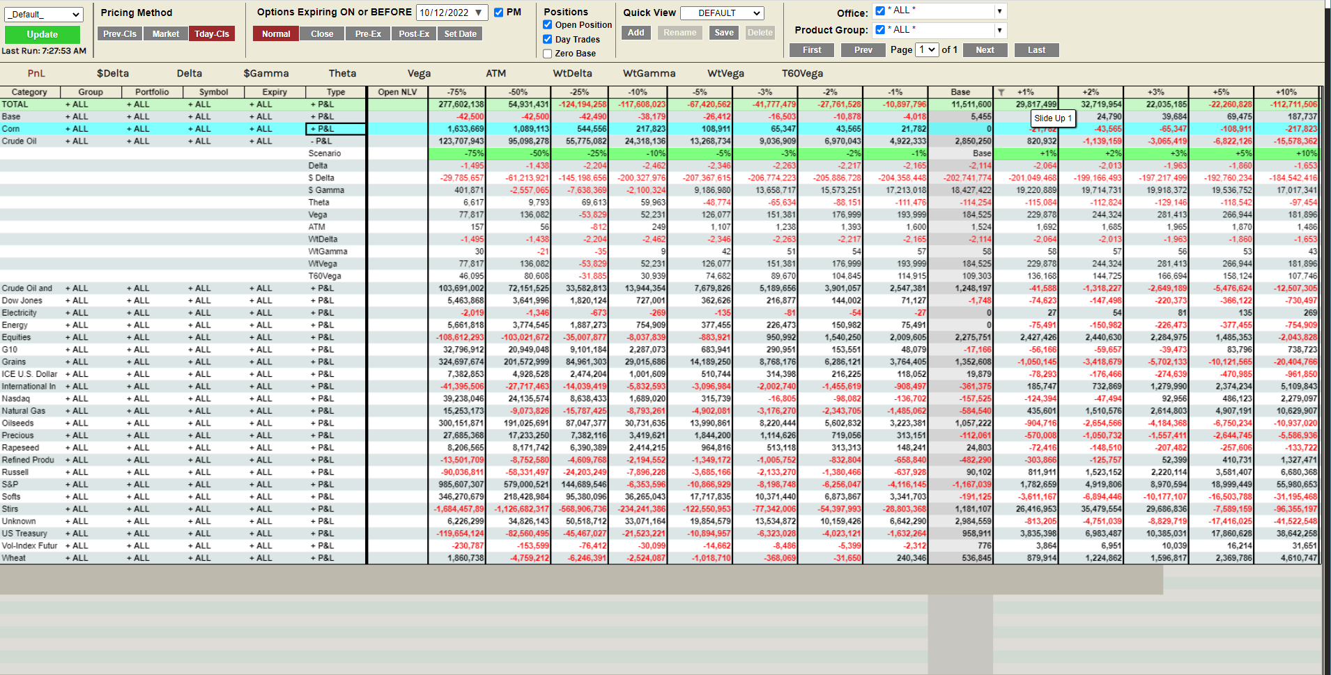
Task: Go to the First page
Action: (813, 50)
